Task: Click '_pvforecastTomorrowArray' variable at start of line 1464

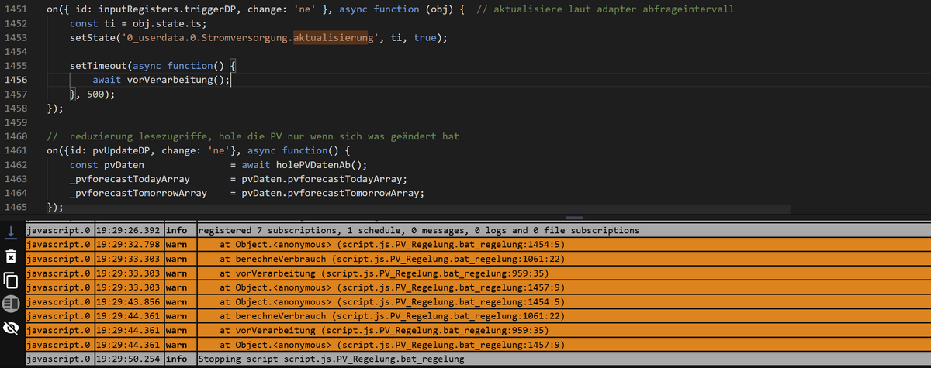Action: 138,194
